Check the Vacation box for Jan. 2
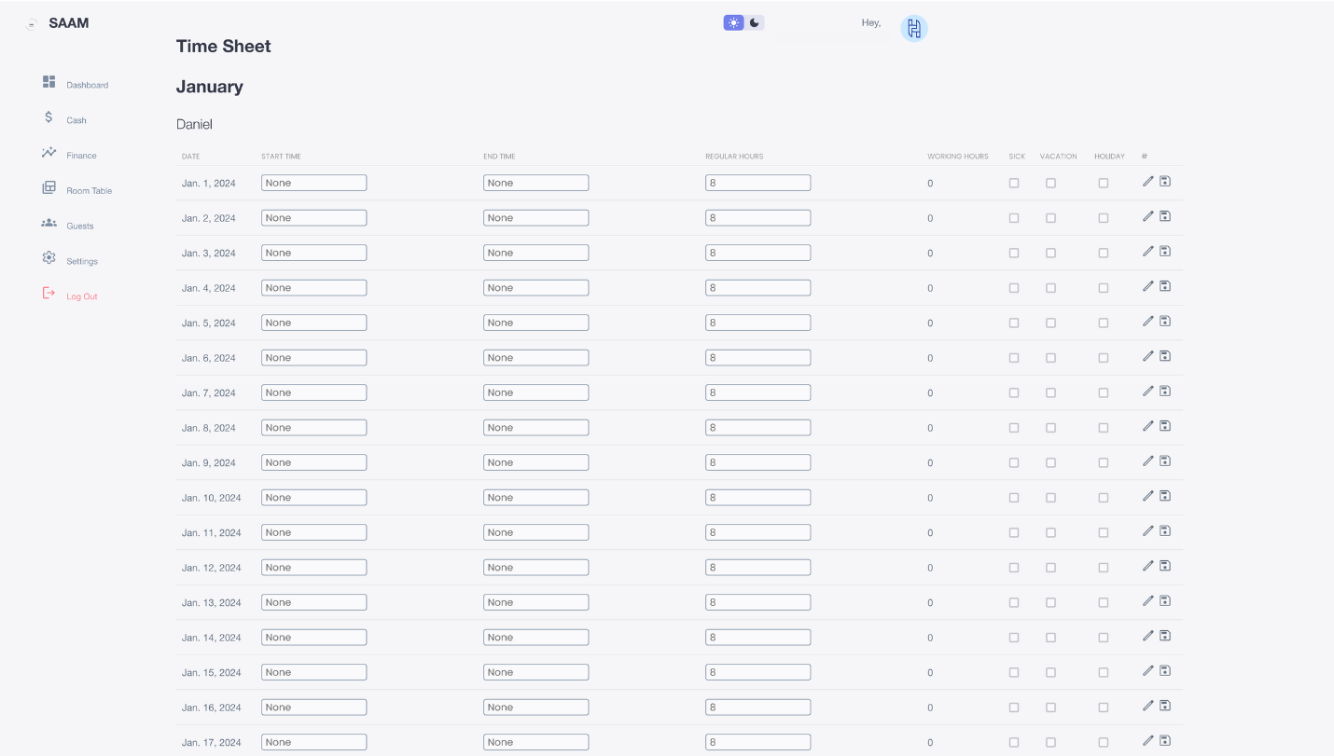Viewport: 1334px width, 756px height. pos(1050,217)
